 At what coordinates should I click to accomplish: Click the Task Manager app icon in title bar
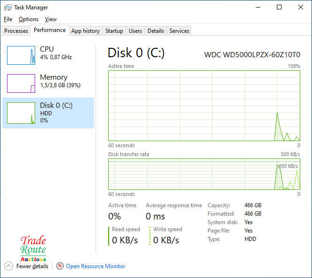point(8,8)
